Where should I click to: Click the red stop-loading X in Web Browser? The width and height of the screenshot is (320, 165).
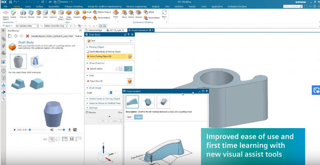(x=27, y=36)
